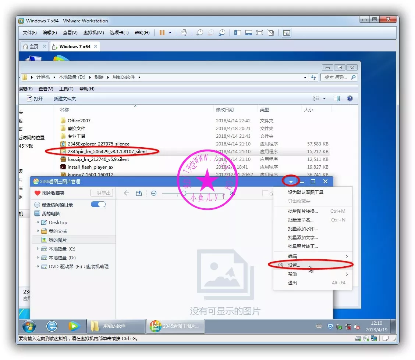Screen dimensions: 415x360
Task: Click the 新建文件夹 button in Explorer
Action: (x=65, y=98)
